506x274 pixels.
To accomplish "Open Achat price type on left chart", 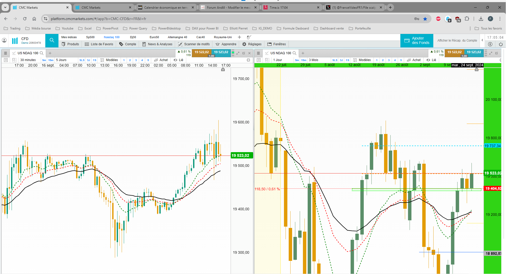I will 161,60.
